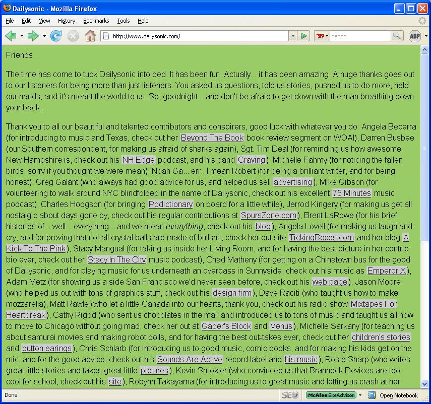Click the scrollbar up arrow

click(x=424, y=50)
